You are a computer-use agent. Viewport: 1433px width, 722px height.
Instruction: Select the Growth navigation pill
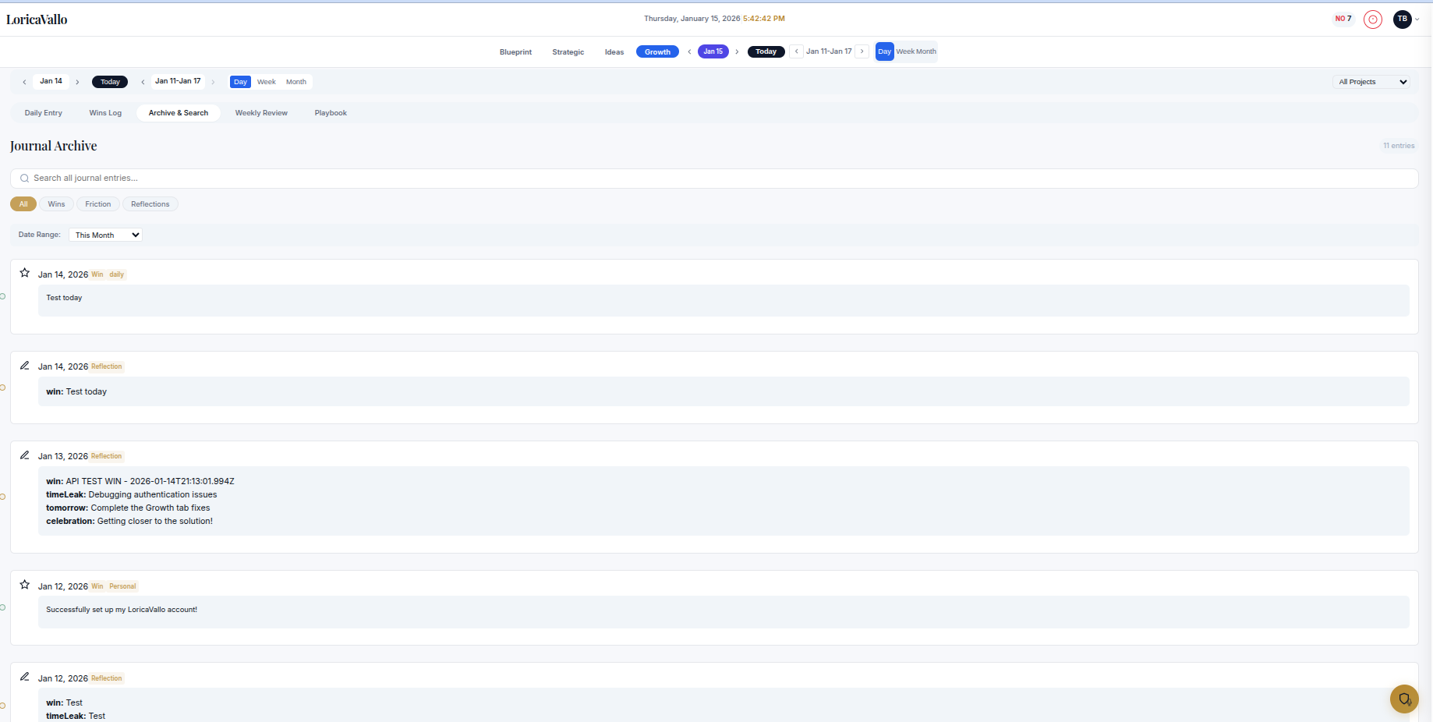click(657, 51)
